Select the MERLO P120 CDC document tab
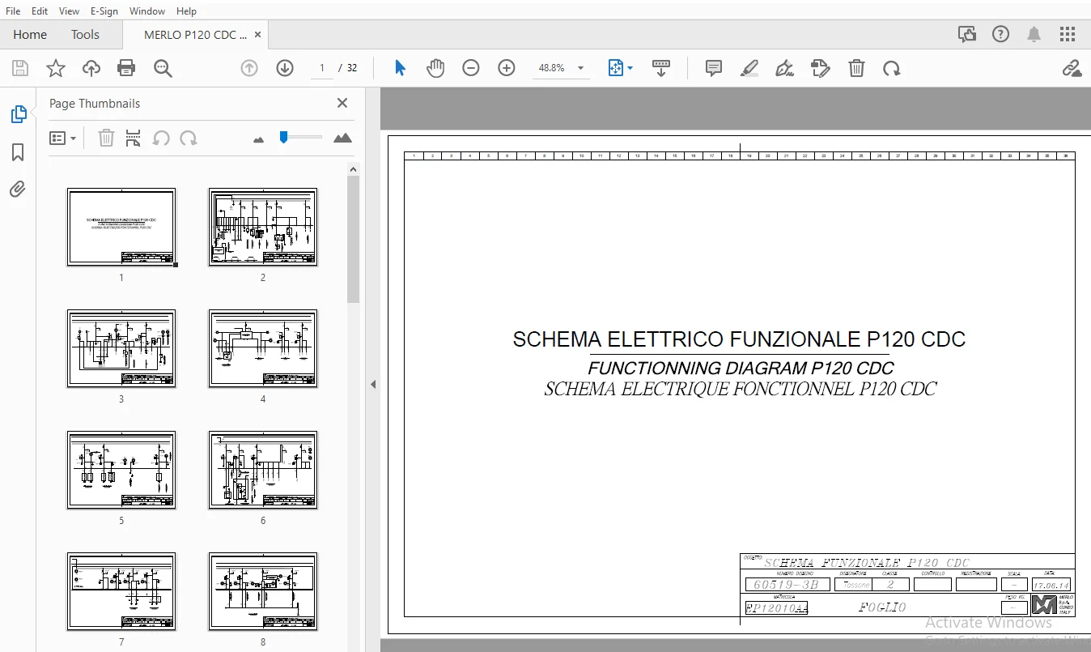Viewport: 1091px width, 652px height. pos(195,35)
